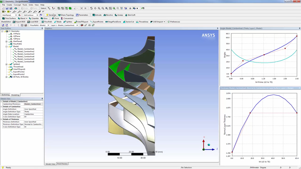Open the Help menu
This screenshot has width=301, height=169.
[x=42, y=5]
